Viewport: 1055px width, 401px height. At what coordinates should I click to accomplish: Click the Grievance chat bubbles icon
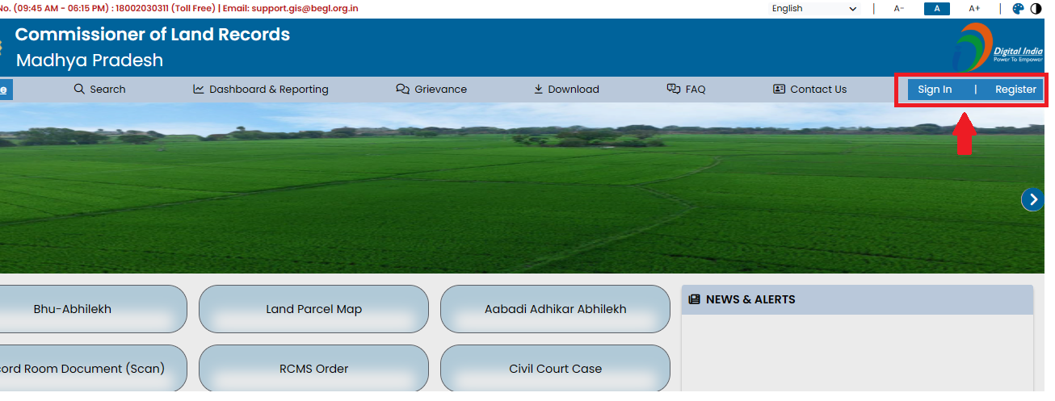click(402, 89)
